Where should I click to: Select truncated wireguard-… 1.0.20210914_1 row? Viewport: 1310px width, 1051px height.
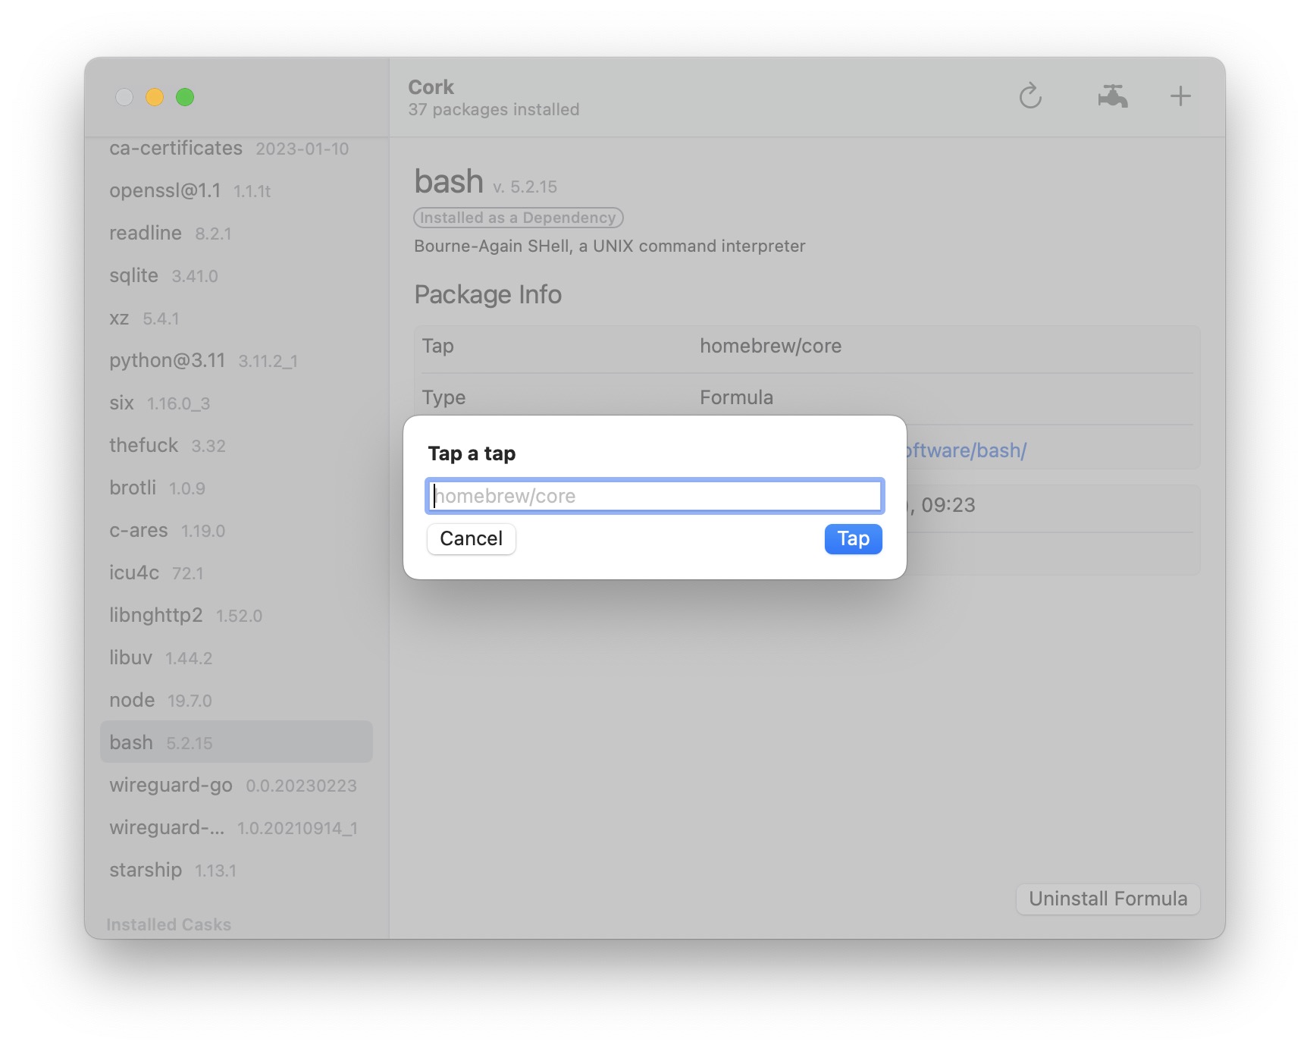(x=237, y=827)
